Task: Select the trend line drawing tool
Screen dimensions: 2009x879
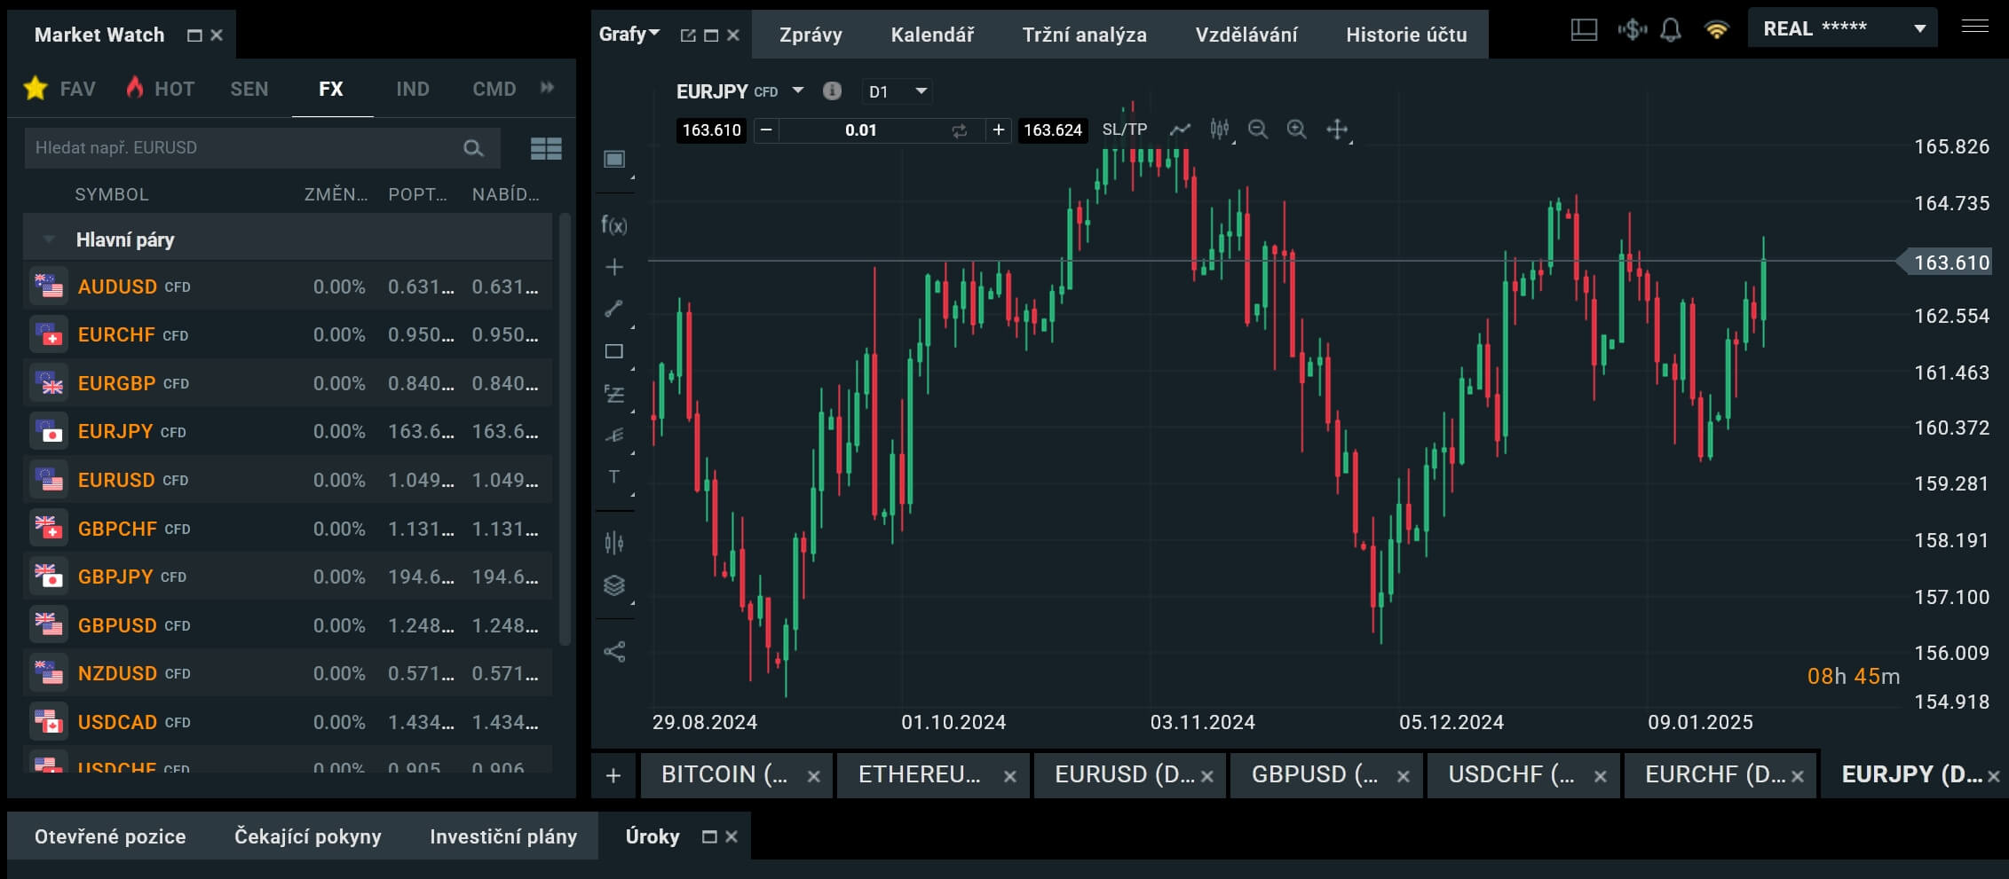Action: pyautogui.click(x=613, y=309)
